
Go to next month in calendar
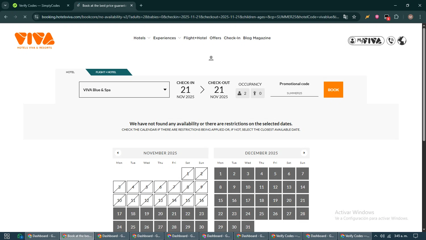(304, 153)
